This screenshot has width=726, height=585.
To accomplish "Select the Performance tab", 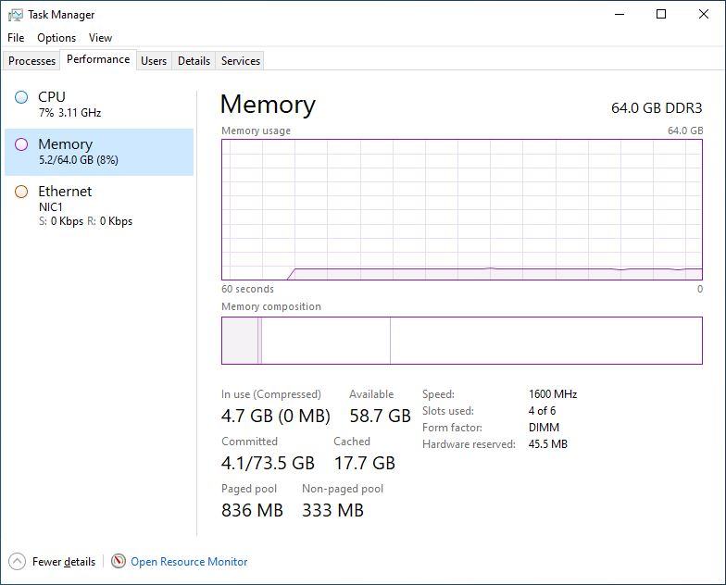I will 98,59.
